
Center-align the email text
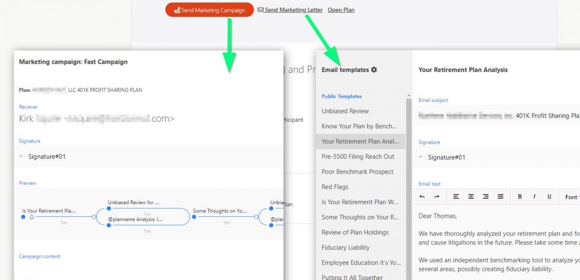471,196
